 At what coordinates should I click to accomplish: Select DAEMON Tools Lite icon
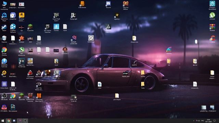[4, 63]
